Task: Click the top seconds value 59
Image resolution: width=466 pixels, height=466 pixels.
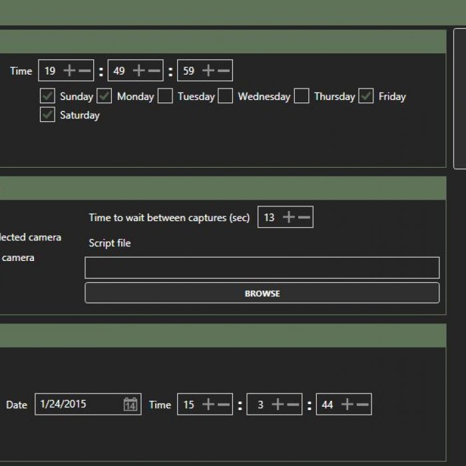Action: click(188, 71)
